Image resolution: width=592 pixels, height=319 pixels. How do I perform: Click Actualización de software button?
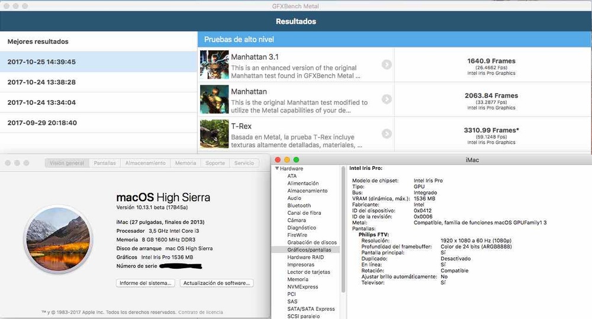point(217,283)
